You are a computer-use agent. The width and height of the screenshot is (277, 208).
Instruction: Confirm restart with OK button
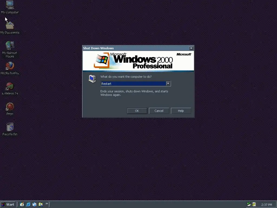(x=137, y=111)
